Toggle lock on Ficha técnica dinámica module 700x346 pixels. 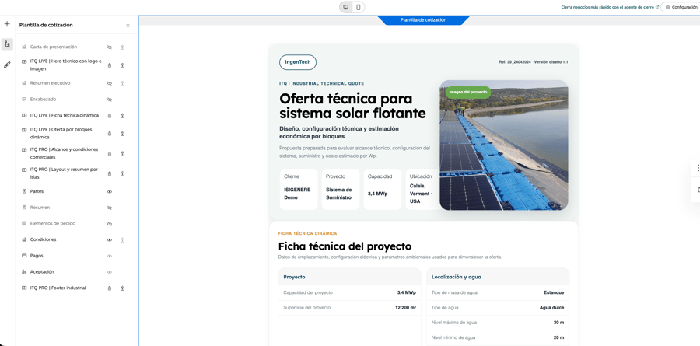click(122, 116)
